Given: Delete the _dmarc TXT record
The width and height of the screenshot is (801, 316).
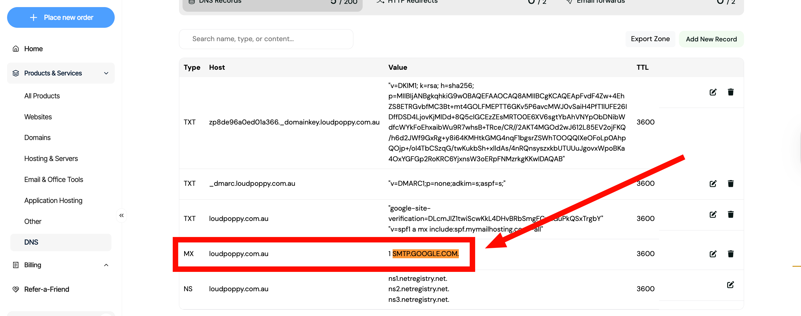Looking at the screenshot, I should click(730, 184).
